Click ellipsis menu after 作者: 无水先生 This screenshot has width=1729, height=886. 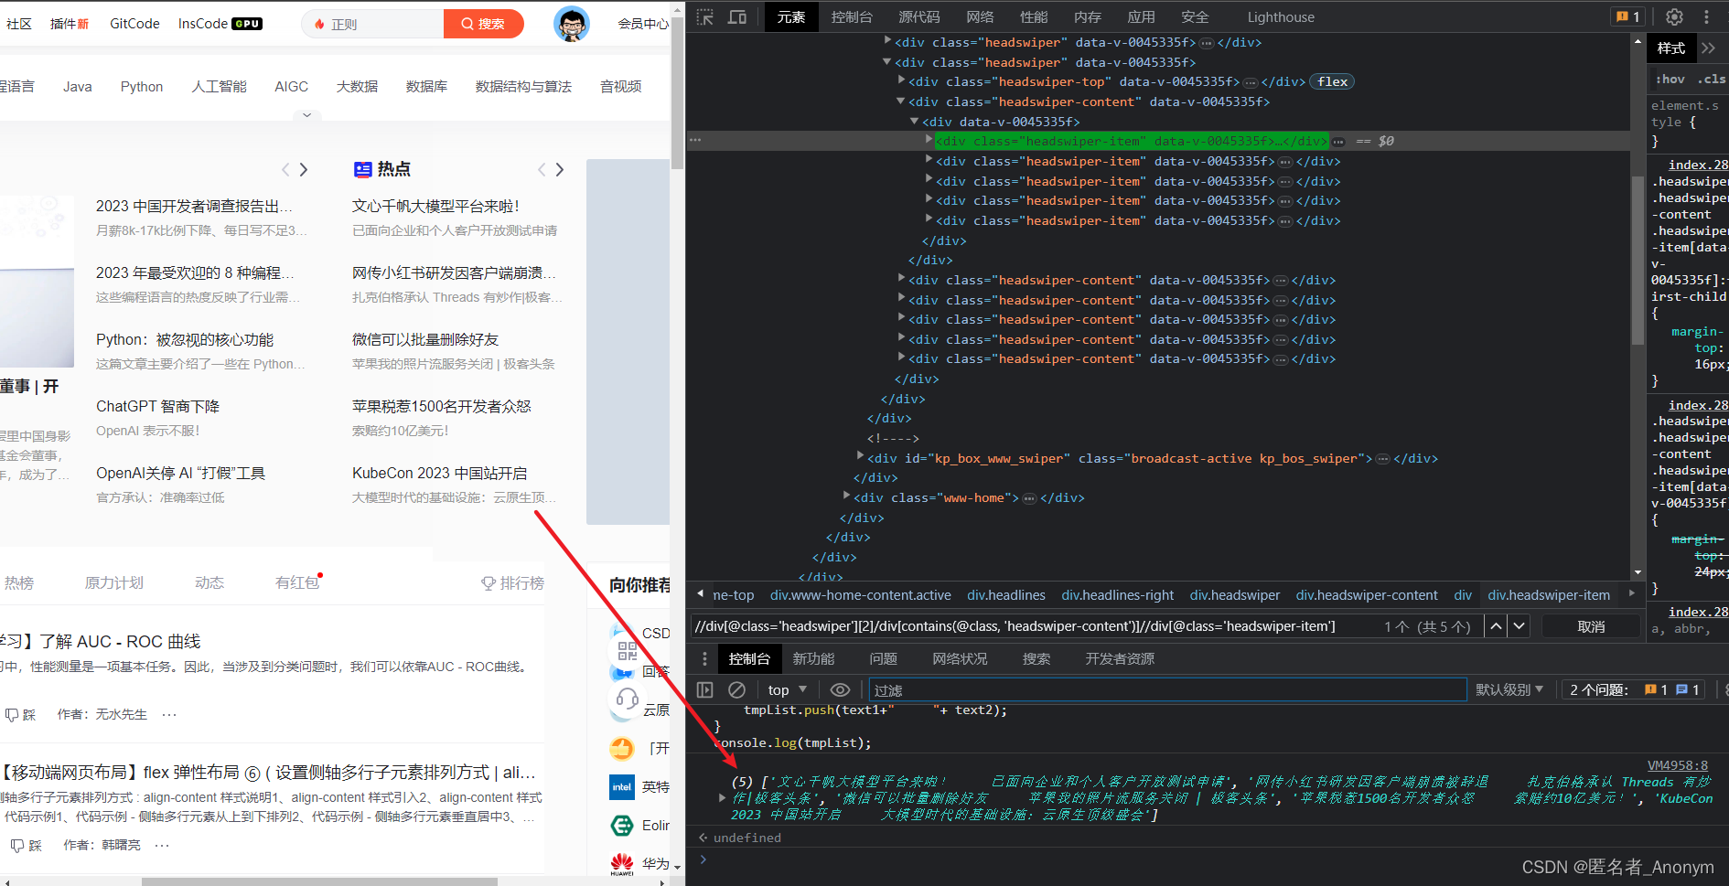(x=169, y=714)
